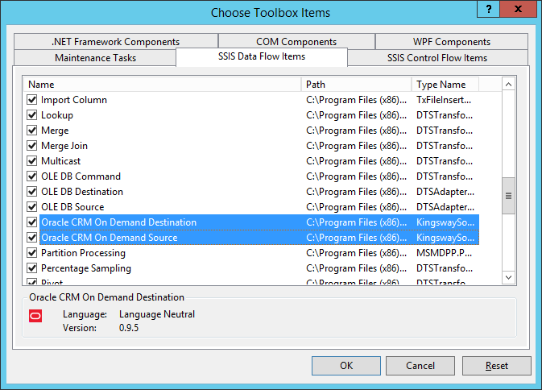Image resolution: width=542 pixels, height=390 pixels.
Task: Select the Merge Join item name
Action: [x=64, y=146]
